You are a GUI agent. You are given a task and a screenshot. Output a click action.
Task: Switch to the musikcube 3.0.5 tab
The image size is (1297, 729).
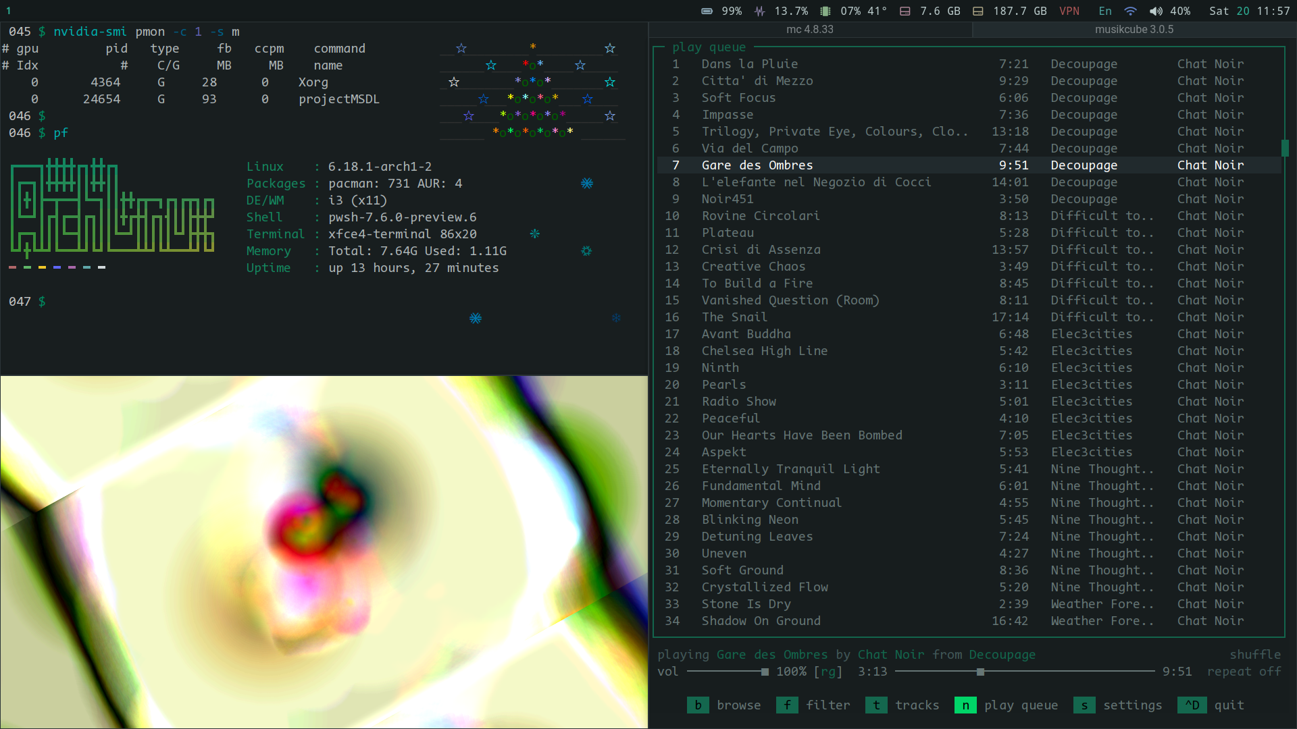1134,30
